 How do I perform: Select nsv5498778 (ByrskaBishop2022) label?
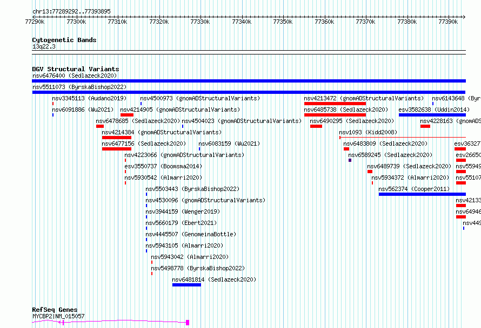pyautogui.click(x=198, y=268)
